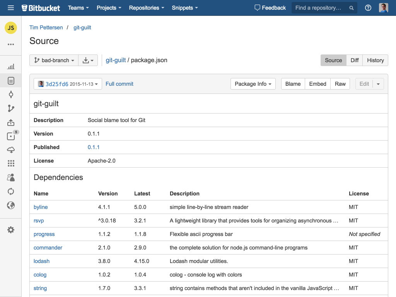
Task: Open the colog dependency link
Action: [x=40, y=275]
